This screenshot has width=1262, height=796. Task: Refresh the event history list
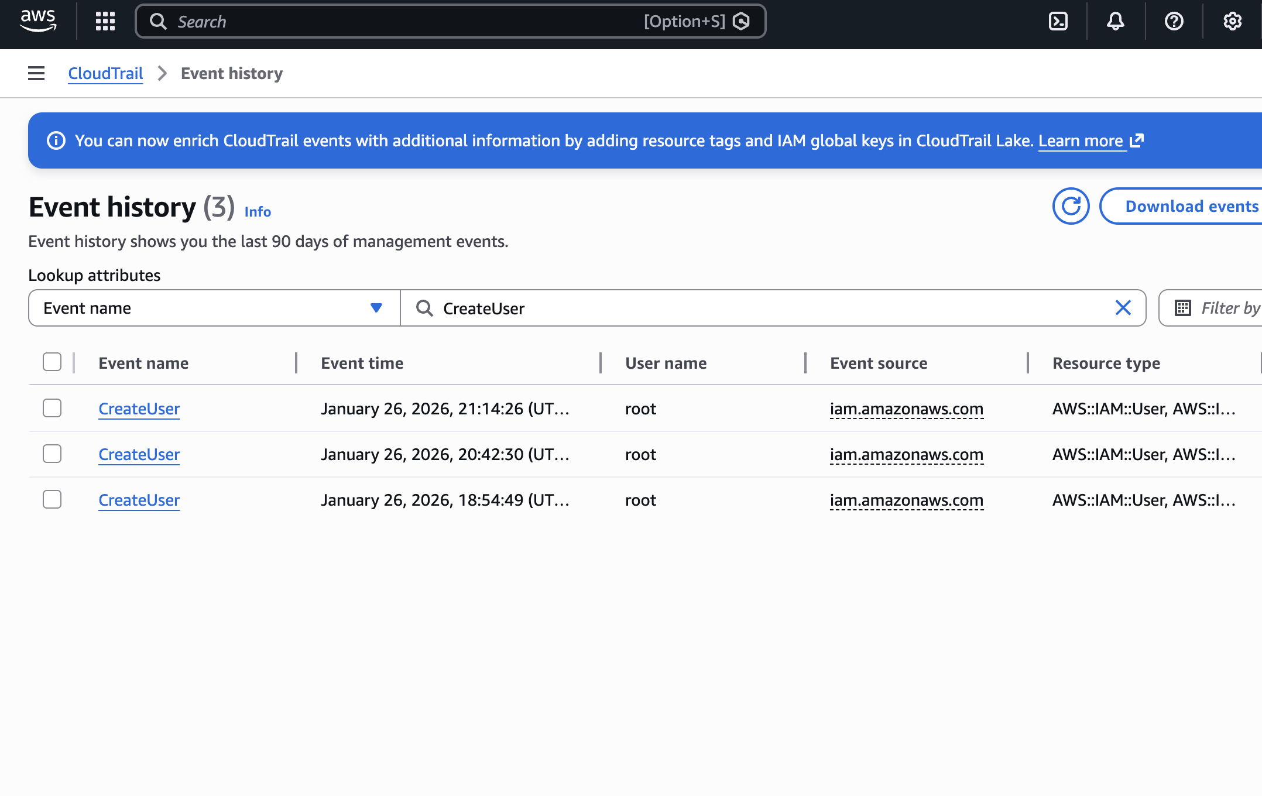(1071, 206)
